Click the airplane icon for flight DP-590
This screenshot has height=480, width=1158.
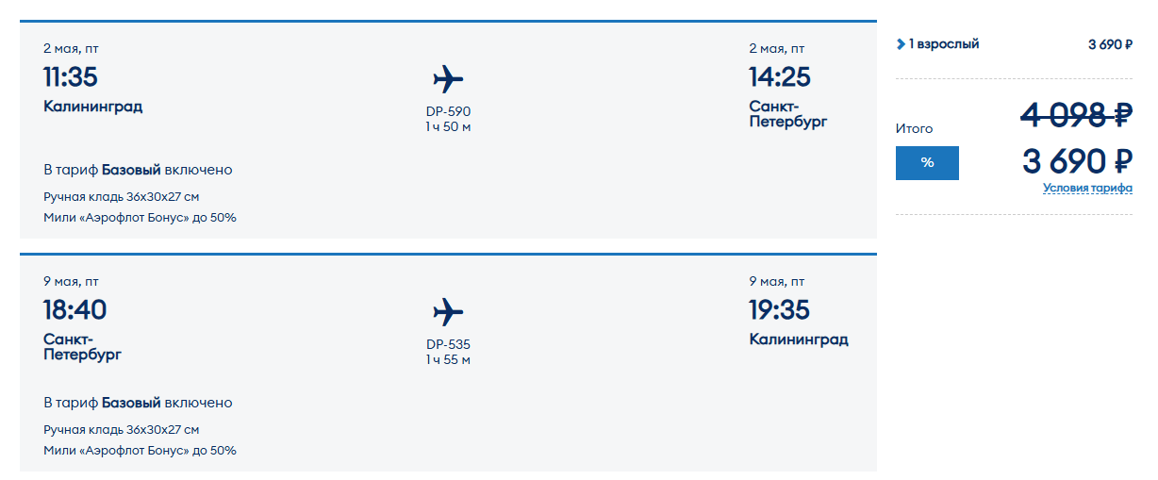(x=448, y=78)
